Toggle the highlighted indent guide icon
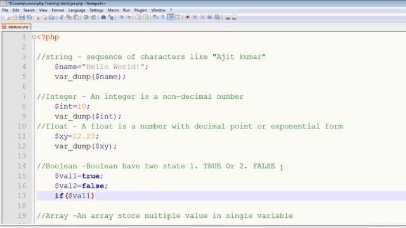 click(x=171, y=17)
